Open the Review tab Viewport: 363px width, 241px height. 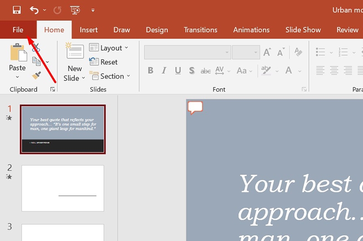[348, 30]
